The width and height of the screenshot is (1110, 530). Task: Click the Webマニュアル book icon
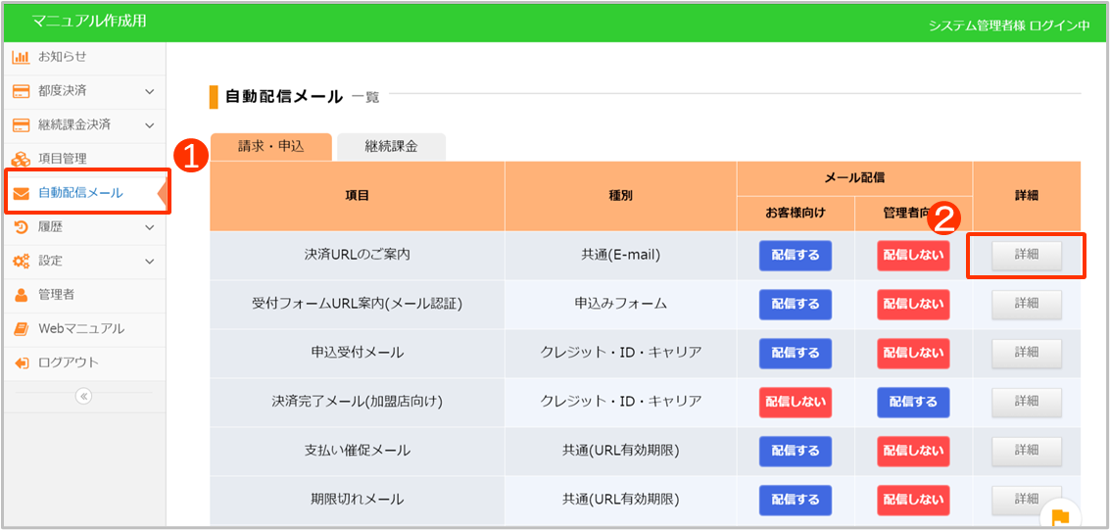tap(21, 329)
